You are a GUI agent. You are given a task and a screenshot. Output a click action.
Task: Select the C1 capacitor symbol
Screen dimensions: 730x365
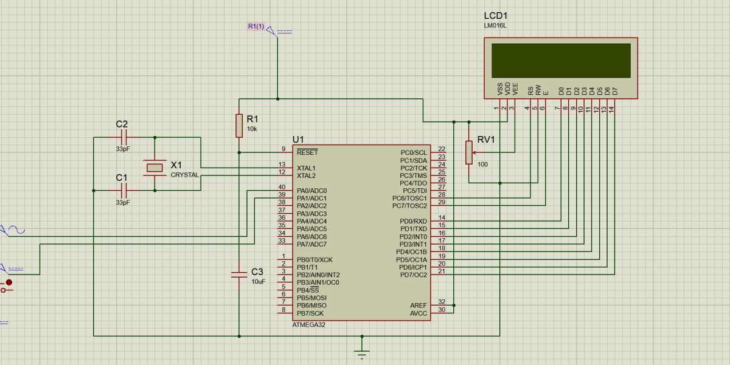pyautogui.click(x=123, y=190)
